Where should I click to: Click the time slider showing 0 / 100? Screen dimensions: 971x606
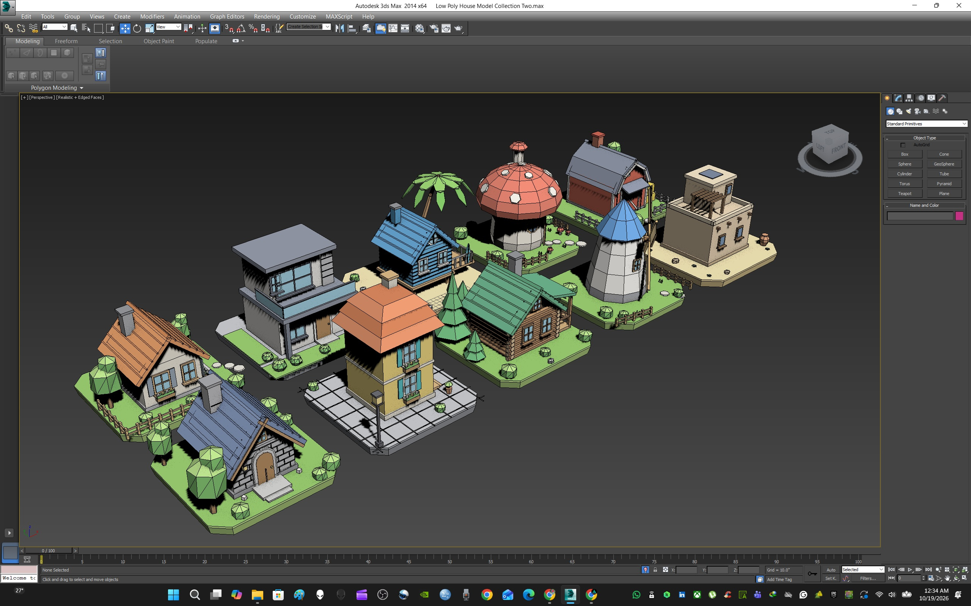tap(49, 551)
